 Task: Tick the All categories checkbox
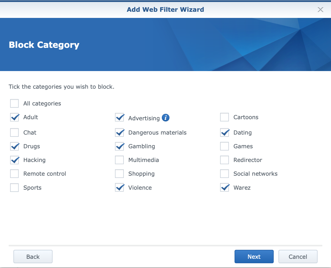(x=14, y=104)
